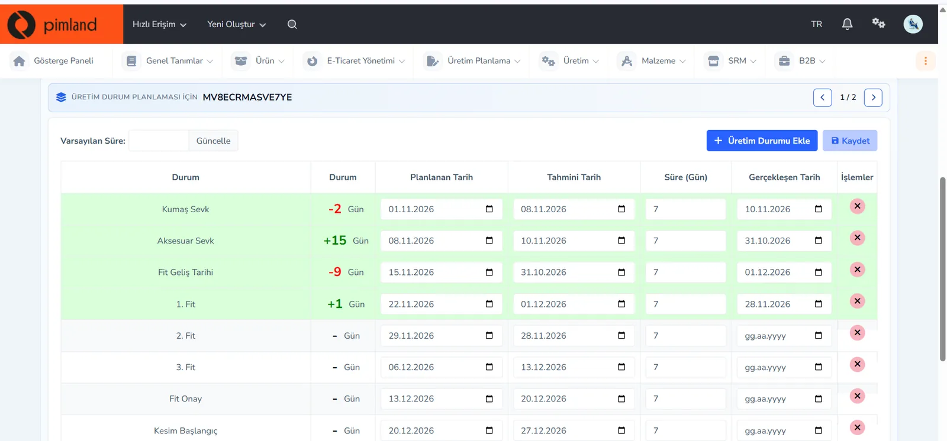Click the 3. Fit estimated date field
The width and height of the screenshot is (947, 441).
574,367
